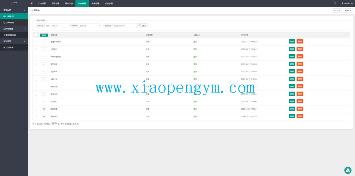Collapse the 活动管理 sidebar group
Viewport: 355px width, 176px height.
[14, 41]
